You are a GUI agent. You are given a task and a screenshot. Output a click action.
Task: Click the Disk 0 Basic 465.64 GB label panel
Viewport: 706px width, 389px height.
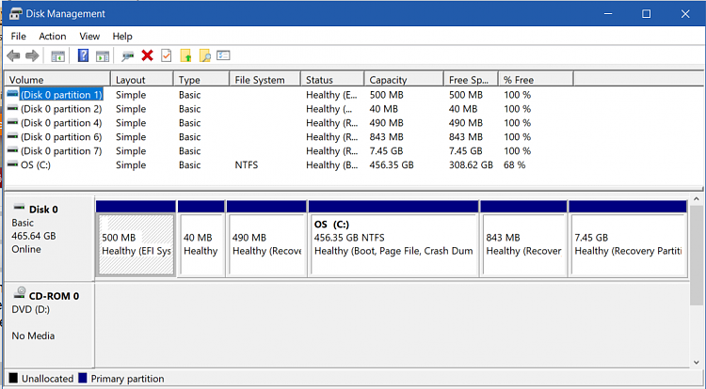(x=49, y=239)
